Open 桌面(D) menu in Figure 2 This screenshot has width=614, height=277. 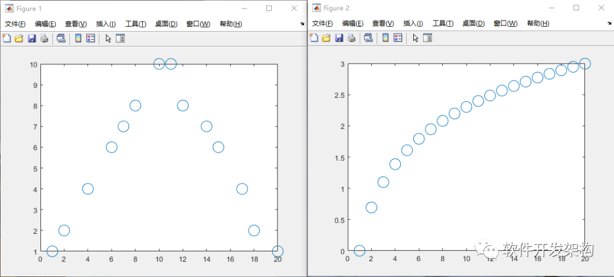(x=474, y=23)
